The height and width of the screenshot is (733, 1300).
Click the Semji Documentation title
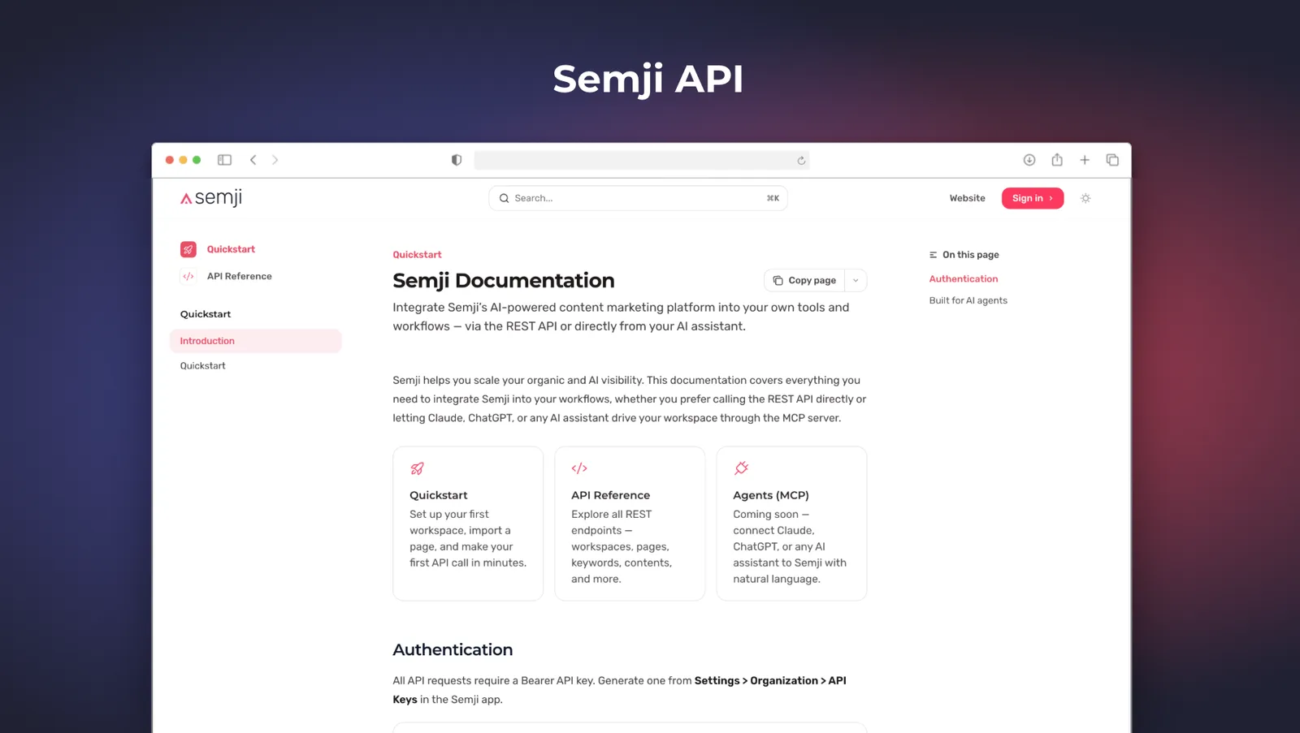tap(504, 280)
